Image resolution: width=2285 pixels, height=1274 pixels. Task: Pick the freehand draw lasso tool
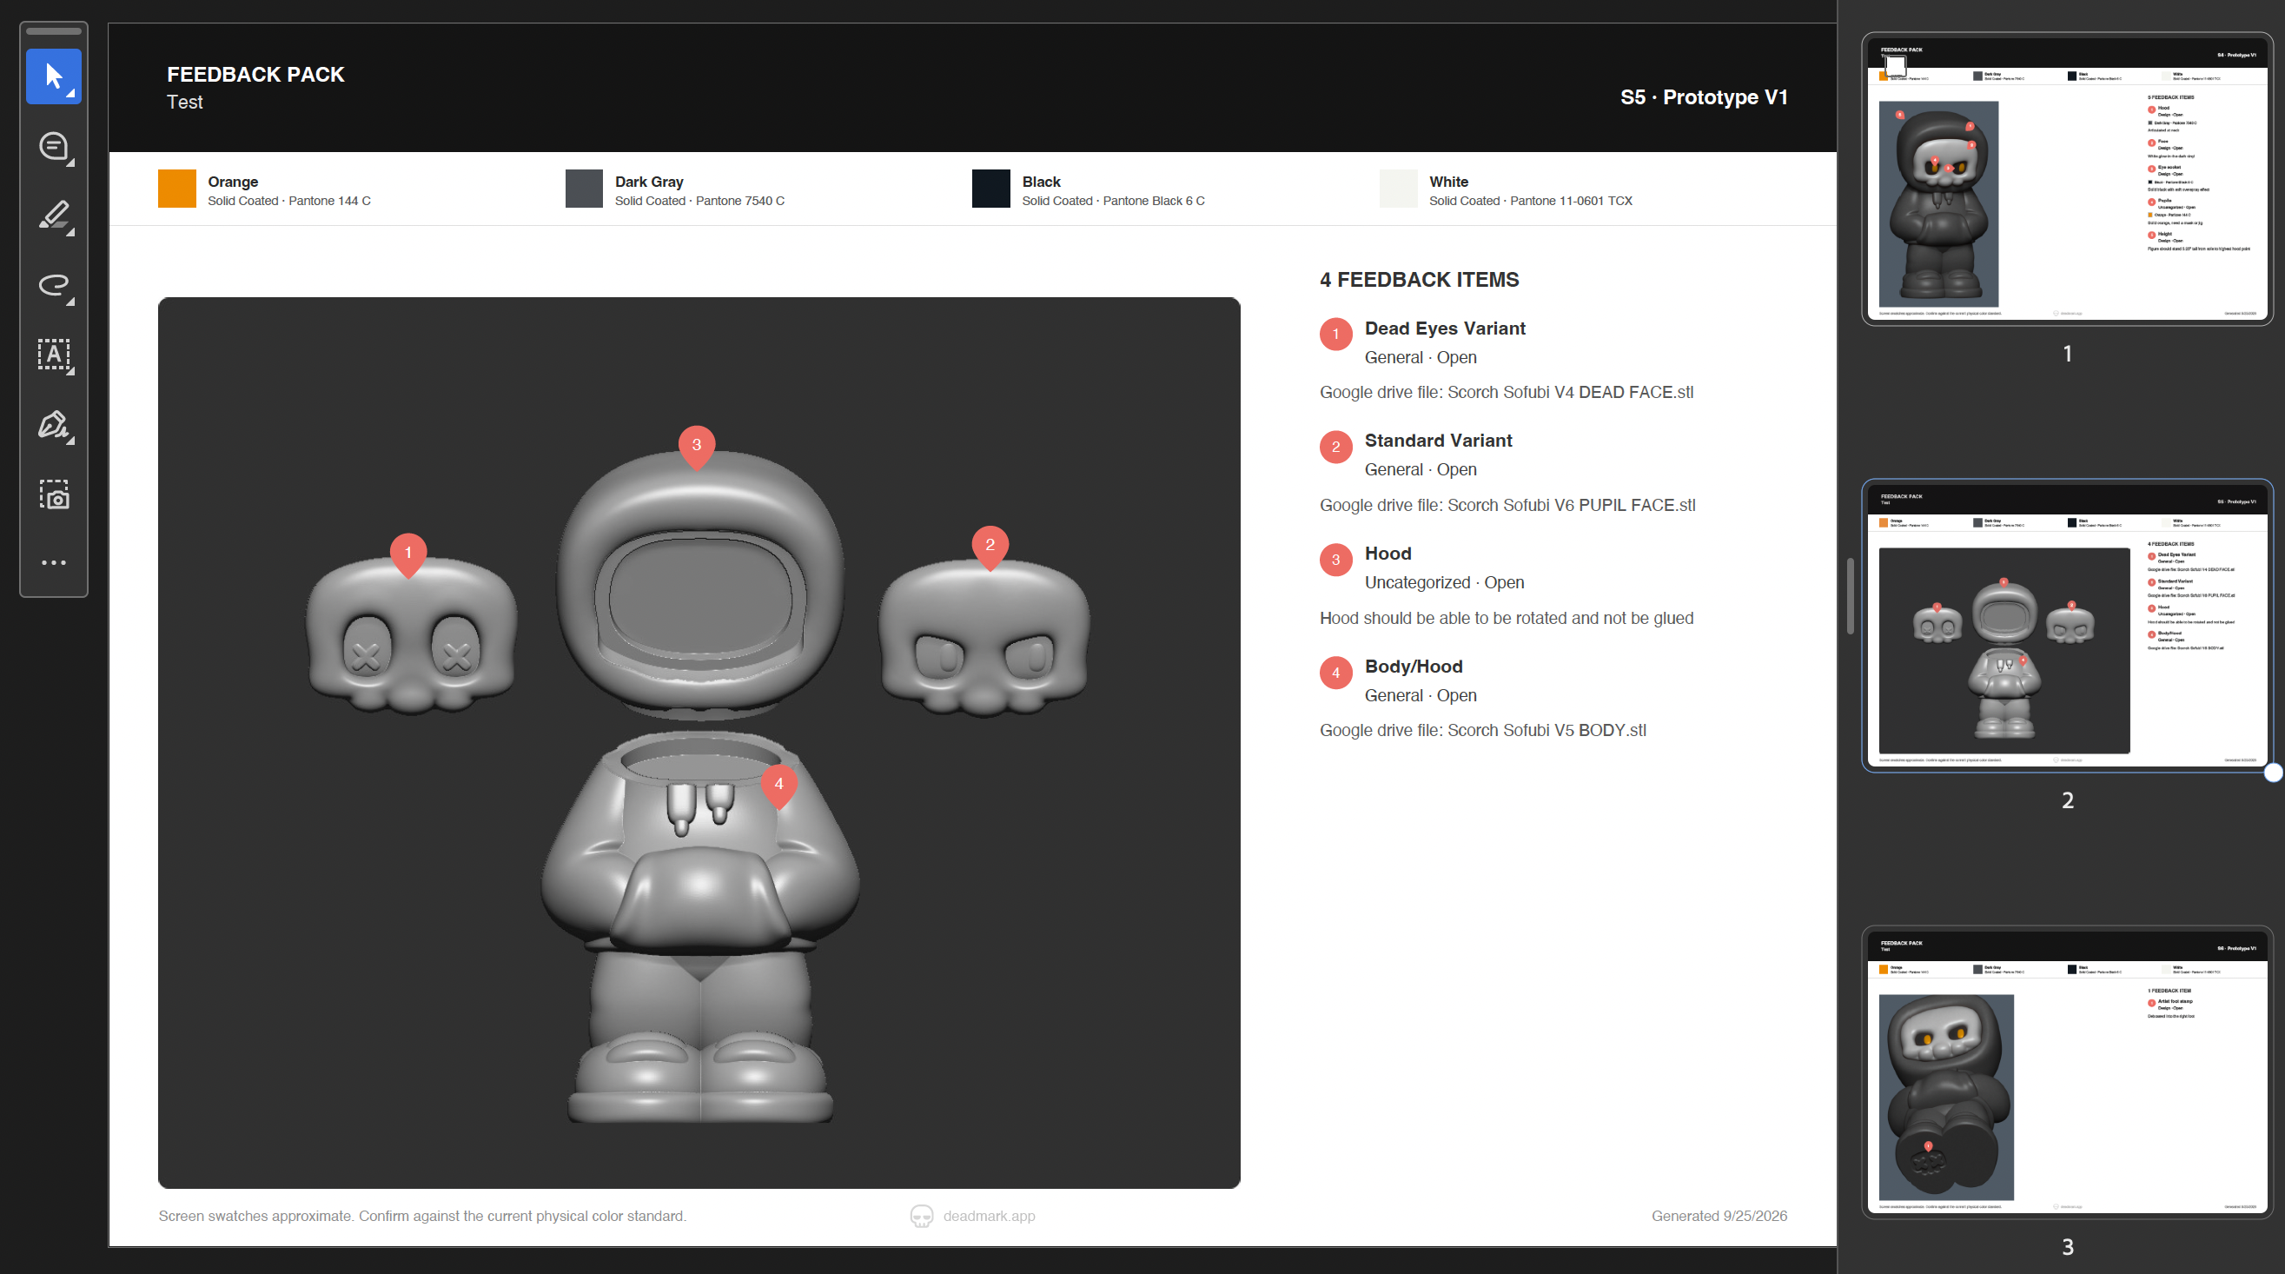(53, 285)
